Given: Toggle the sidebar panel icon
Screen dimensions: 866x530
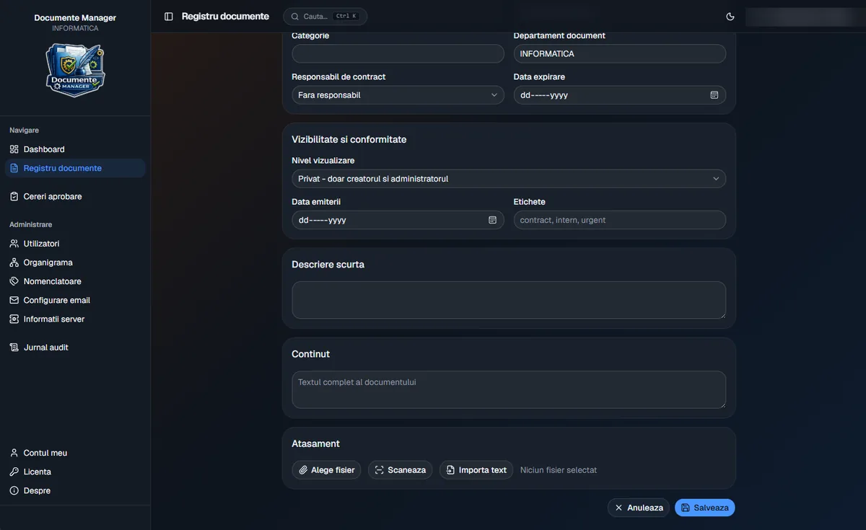Looking at the screenshot, I should (169, 17).
